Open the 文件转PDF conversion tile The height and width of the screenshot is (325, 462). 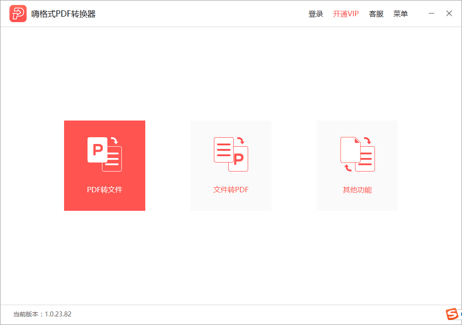(x=231, y=166)
